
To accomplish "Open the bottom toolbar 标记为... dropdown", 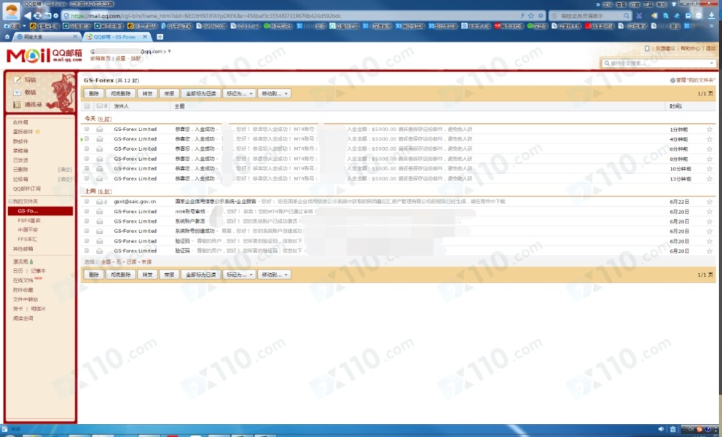I will point(239,275).
